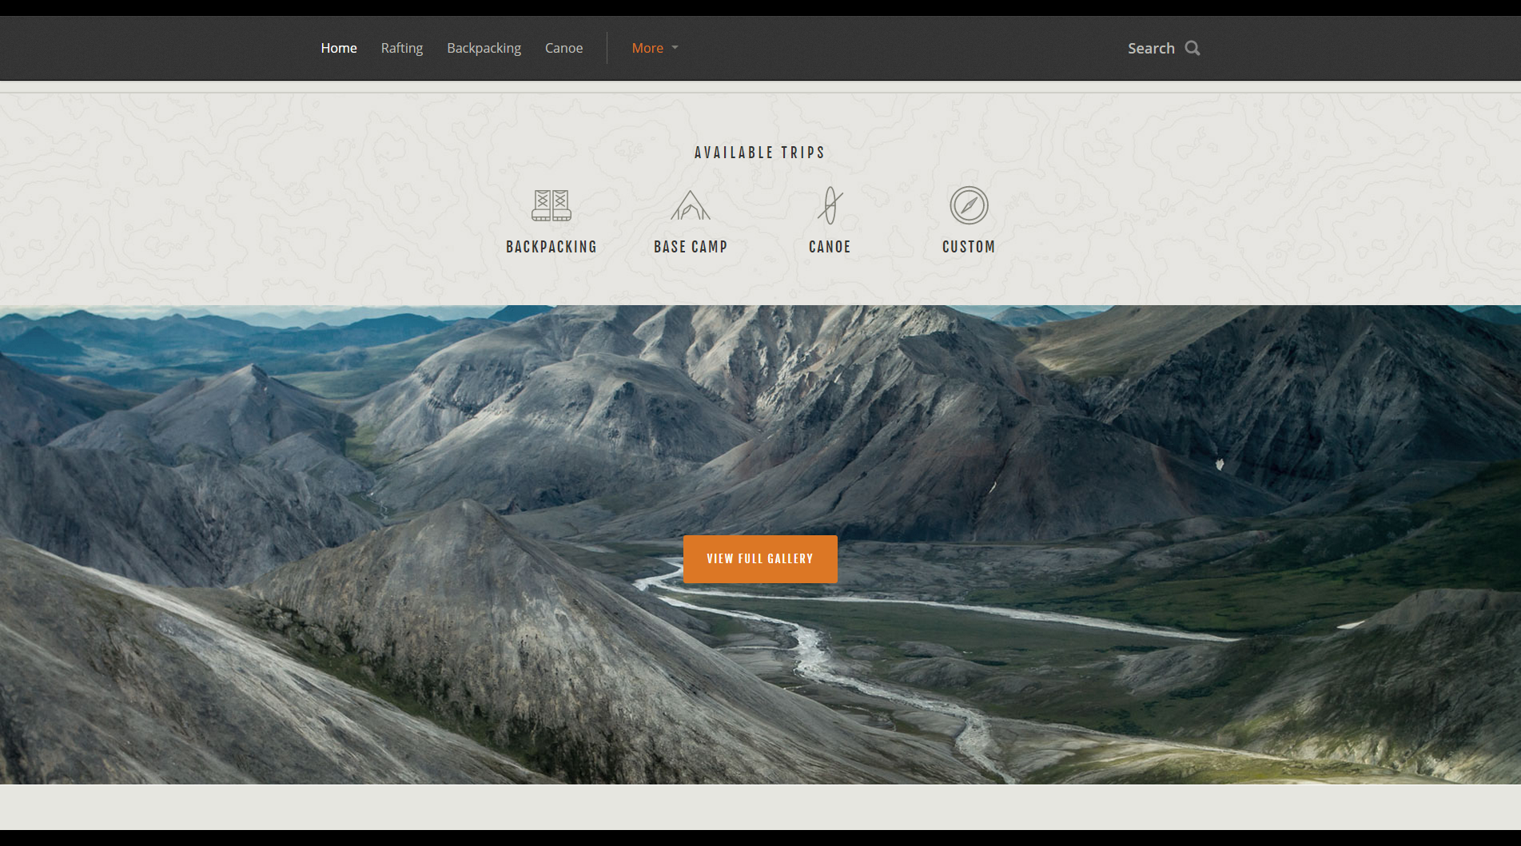
Task: Click the magnifying glass search icon
Action: click(1192, 48)
